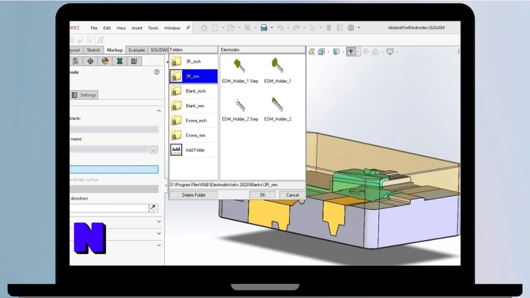Select the Blank_inch folder
This screenshot has height=298, width=530.
coord(194,91)
